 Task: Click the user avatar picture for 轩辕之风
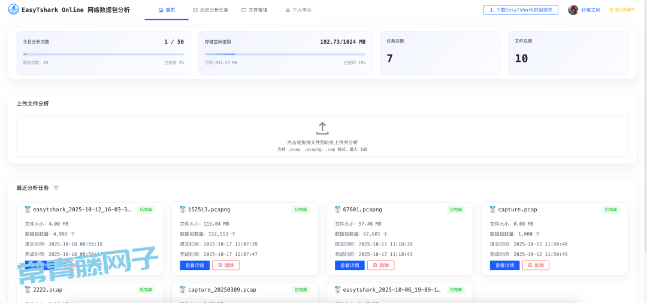point(573,10)
